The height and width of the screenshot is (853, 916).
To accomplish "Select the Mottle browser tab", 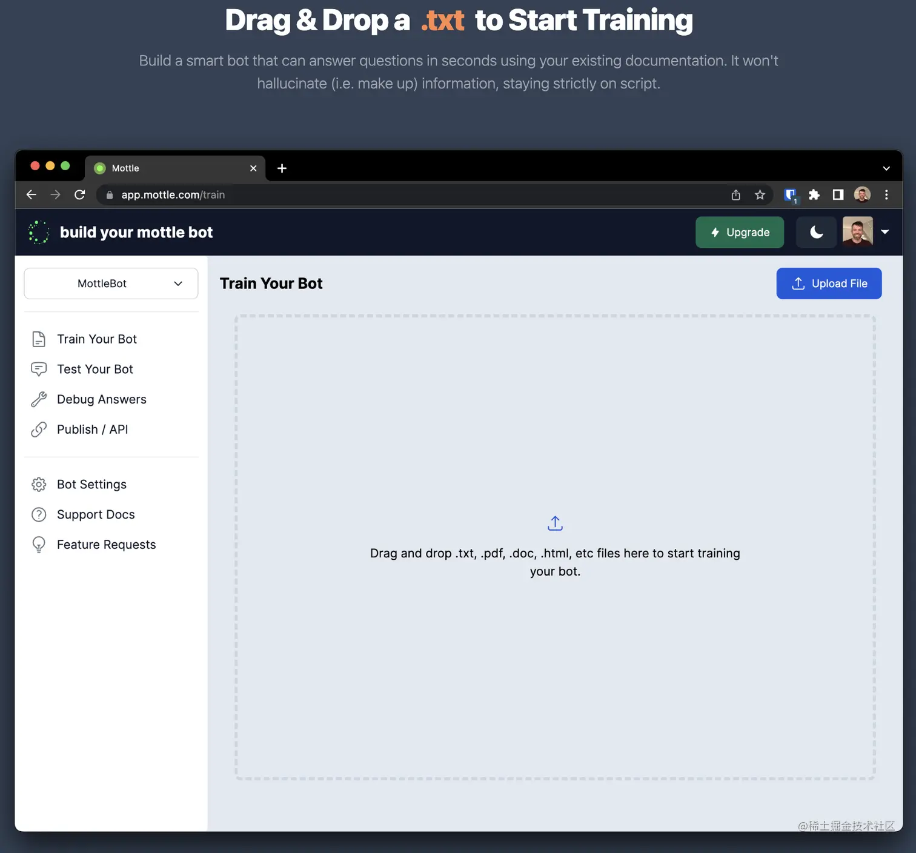I will [x=176, y=168].
